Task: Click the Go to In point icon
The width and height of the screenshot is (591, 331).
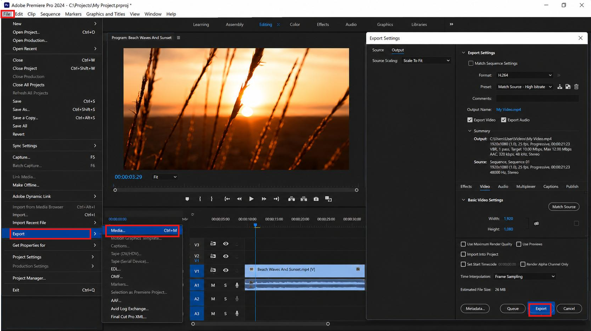Action: tap(227, 199)
